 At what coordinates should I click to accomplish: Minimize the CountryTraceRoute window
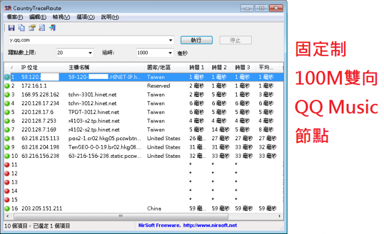coord(247,9)
